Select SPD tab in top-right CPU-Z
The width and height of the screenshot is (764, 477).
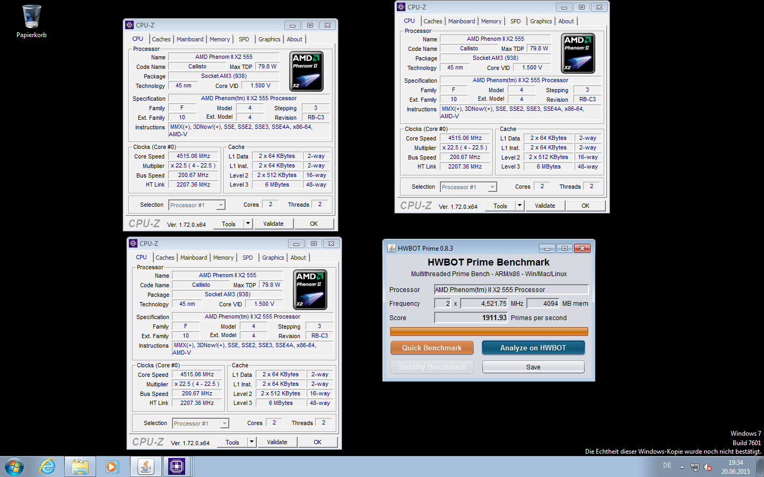(516, 21)
